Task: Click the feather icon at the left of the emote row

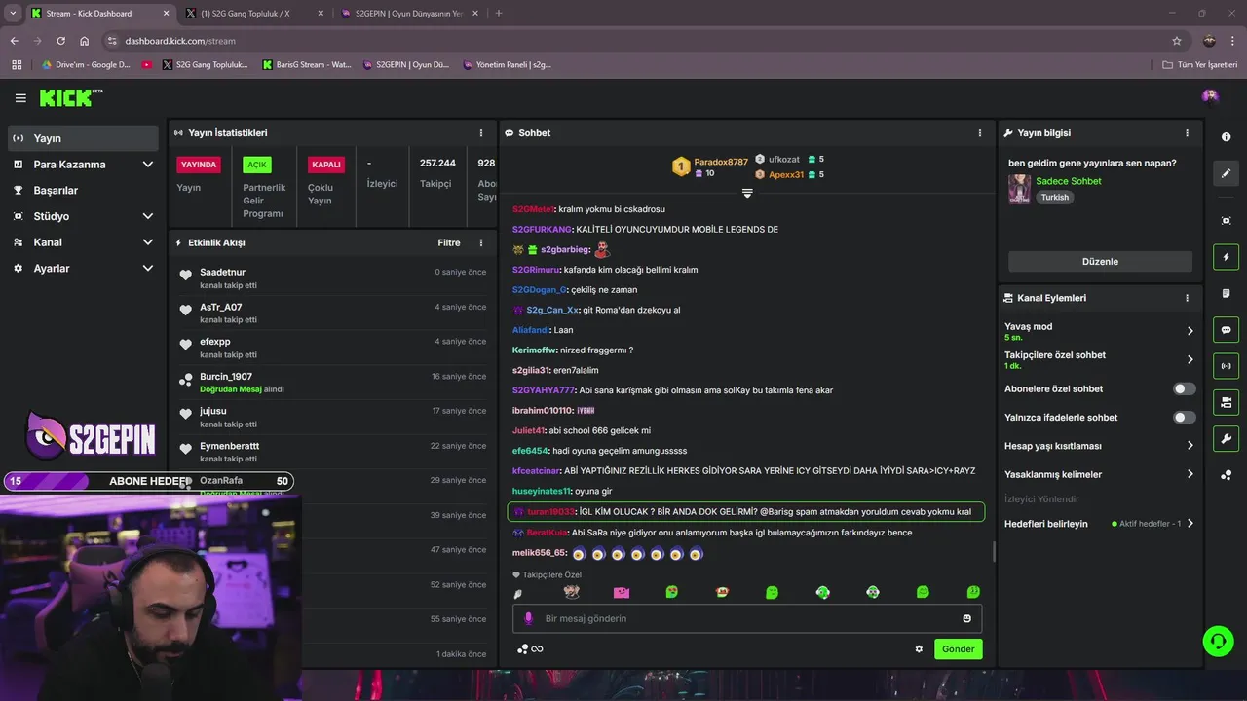Action: click(518, 594)
